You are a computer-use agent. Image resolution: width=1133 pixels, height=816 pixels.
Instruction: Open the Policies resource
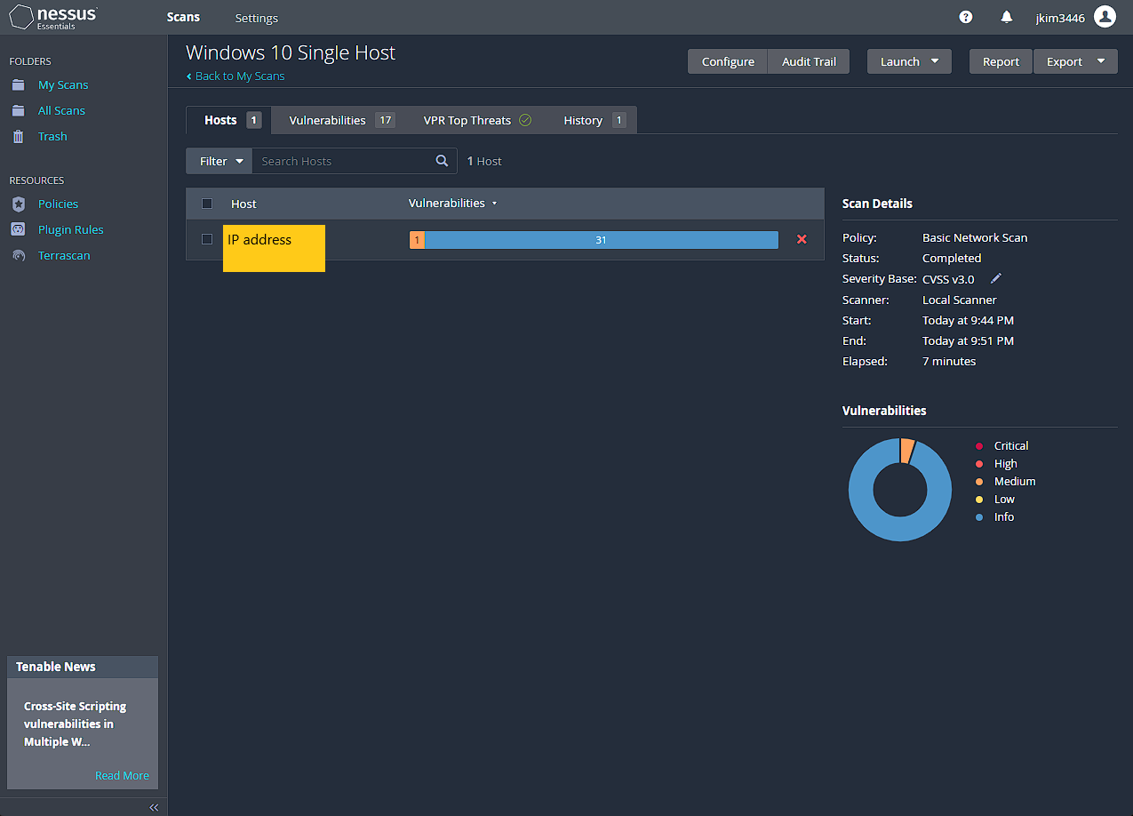coord(57,204)
